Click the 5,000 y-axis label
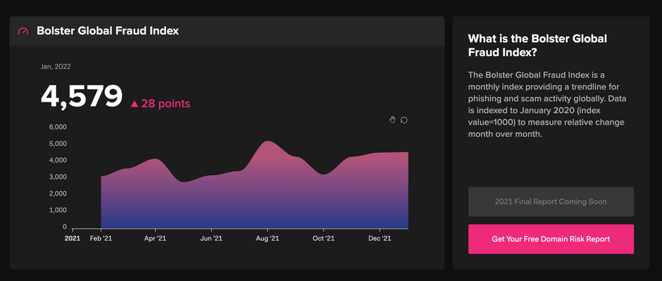662x281 pixels. point(58,143)
